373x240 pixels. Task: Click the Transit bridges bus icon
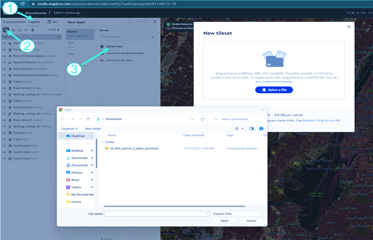click(x=10, y=82)
